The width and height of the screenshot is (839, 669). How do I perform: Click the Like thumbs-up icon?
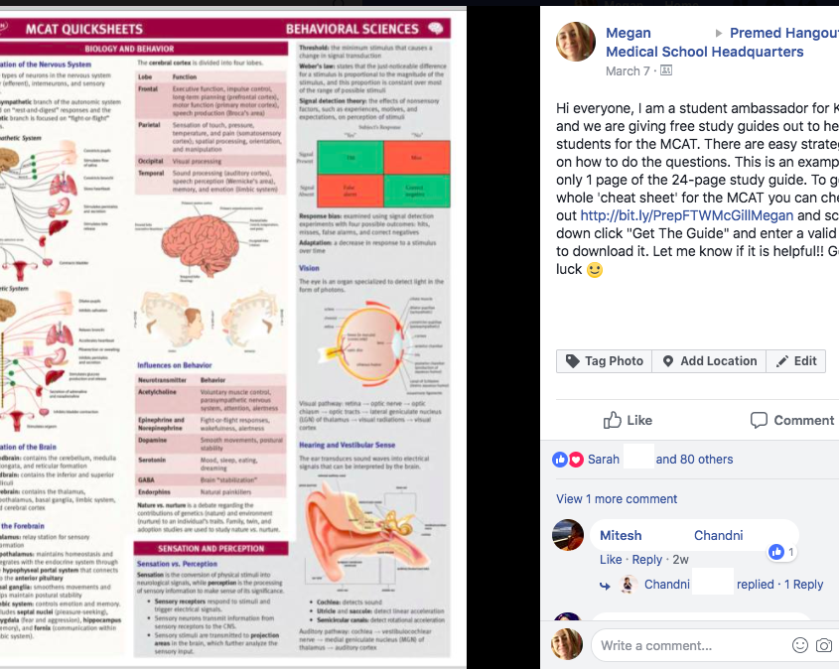(613, 420)
